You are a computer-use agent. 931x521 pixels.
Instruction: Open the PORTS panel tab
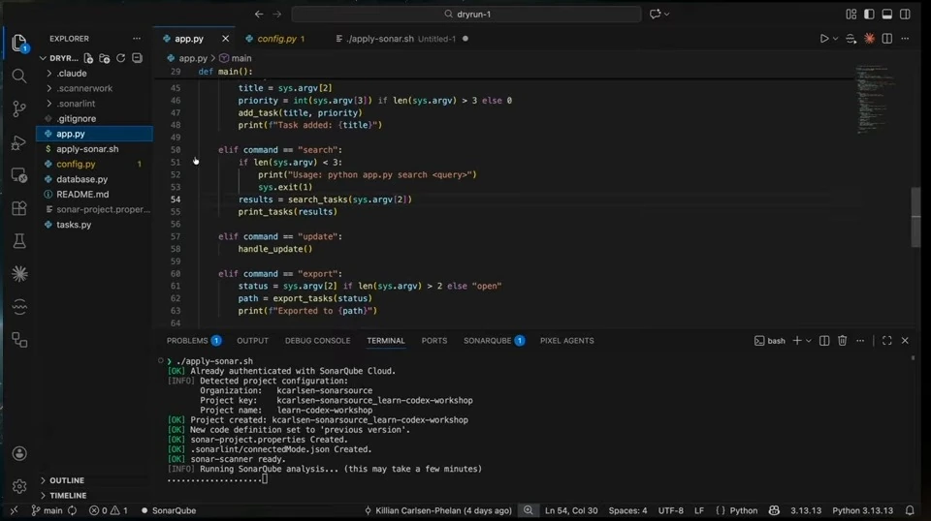pyautogui.click(x=434, y=341)
